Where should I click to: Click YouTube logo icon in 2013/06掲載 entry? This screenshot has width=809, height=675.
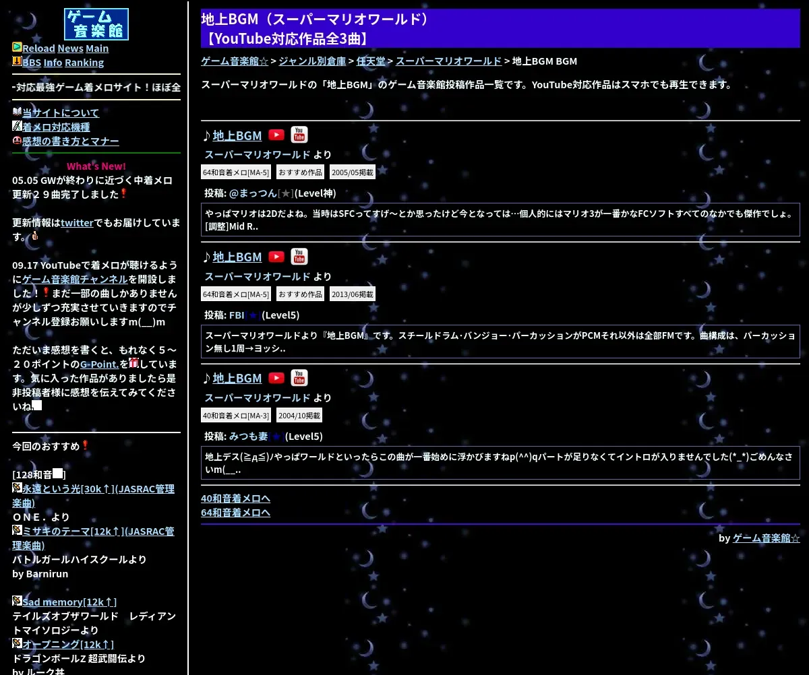299,256
